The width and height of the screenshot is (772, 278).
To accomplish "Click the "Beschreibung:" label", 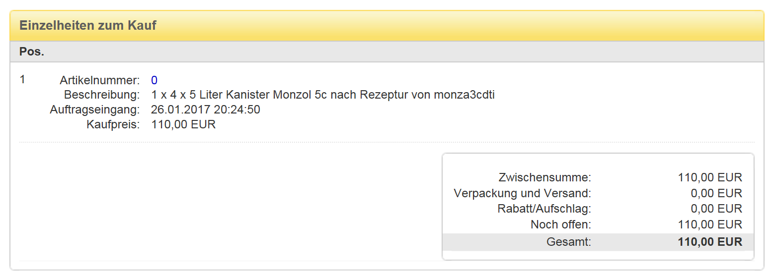I will pyautogui.click(x=102, y=95).
